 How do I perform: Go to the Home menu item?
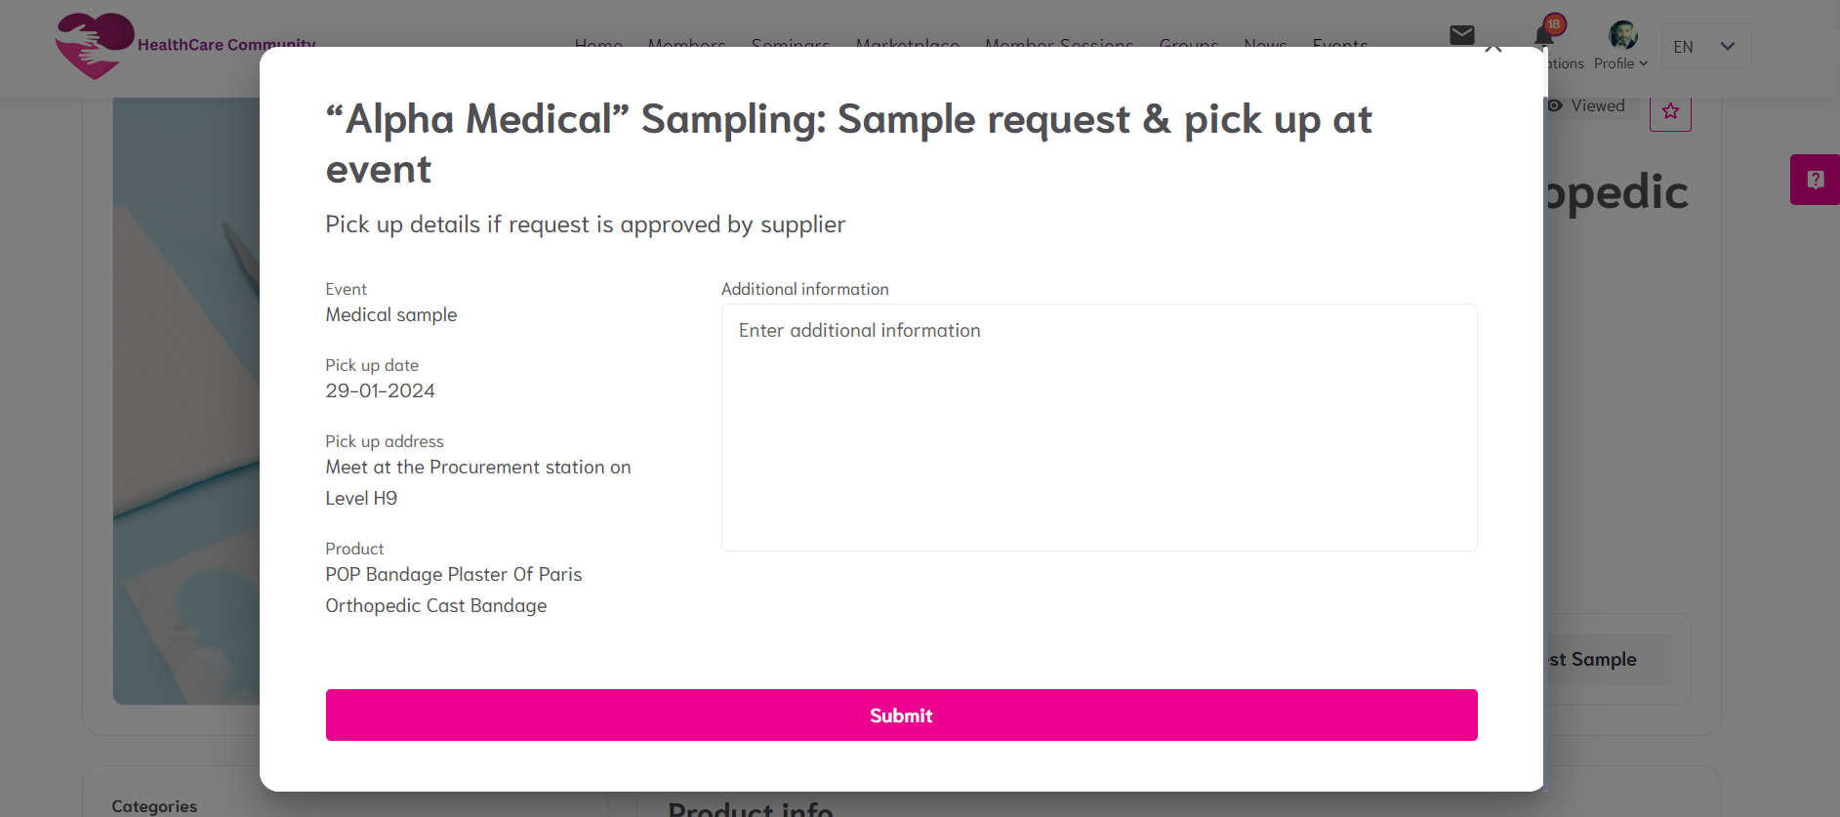(598, 43)
